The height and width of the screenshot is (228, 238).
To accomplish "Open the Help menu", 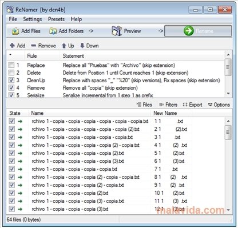I will [76, 19].
